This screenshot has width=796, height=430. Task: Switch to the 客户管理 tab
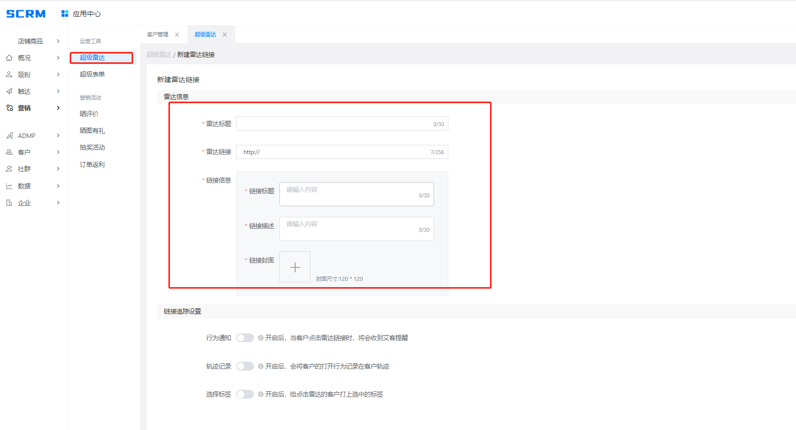click(x=158, y=34)
